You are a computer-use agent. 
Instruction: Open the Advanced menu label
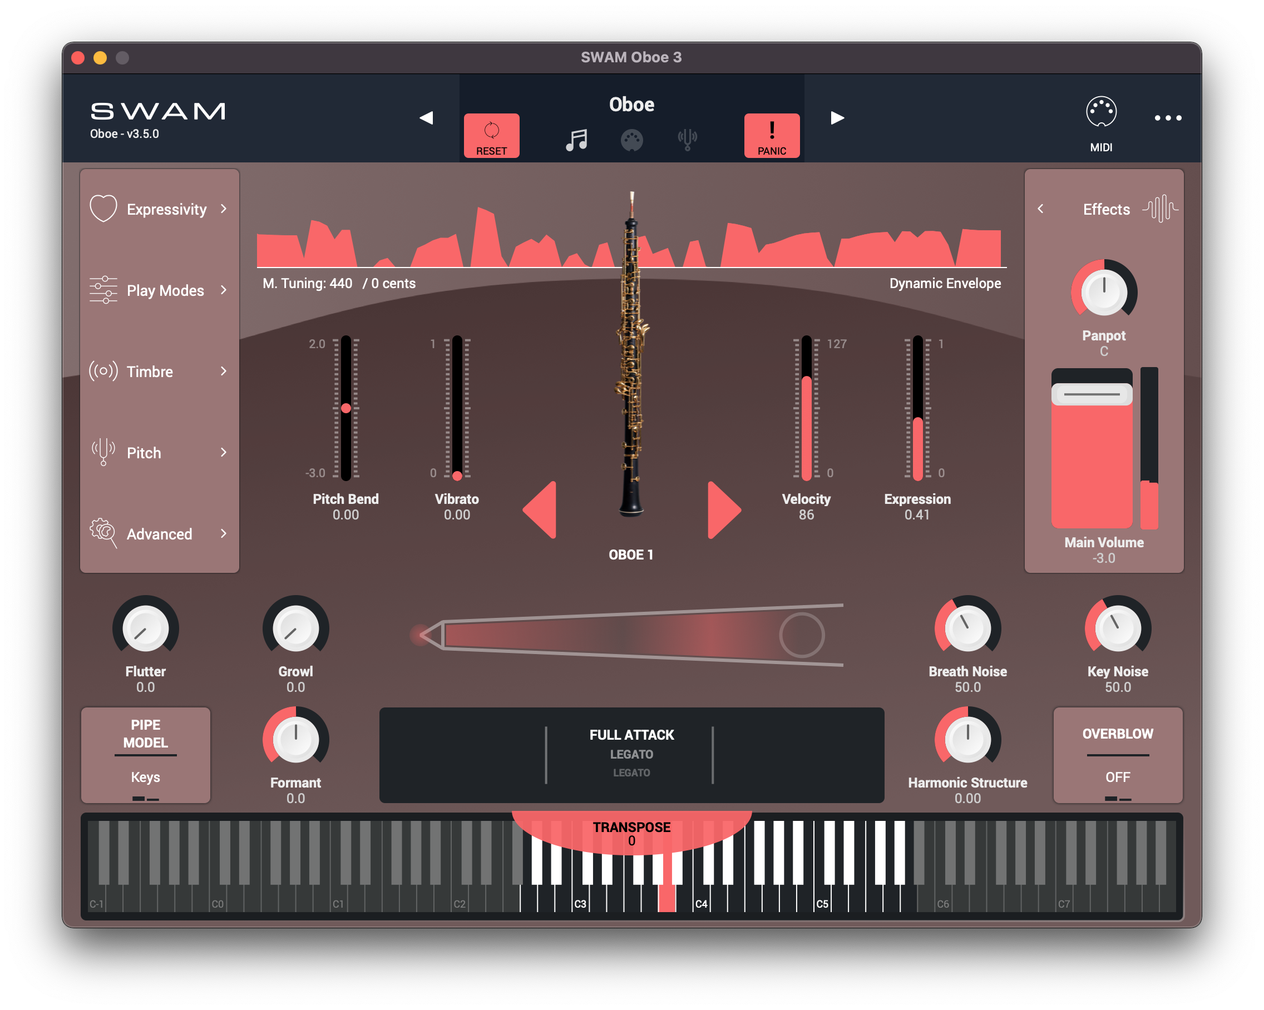click(x=160, y=533)
